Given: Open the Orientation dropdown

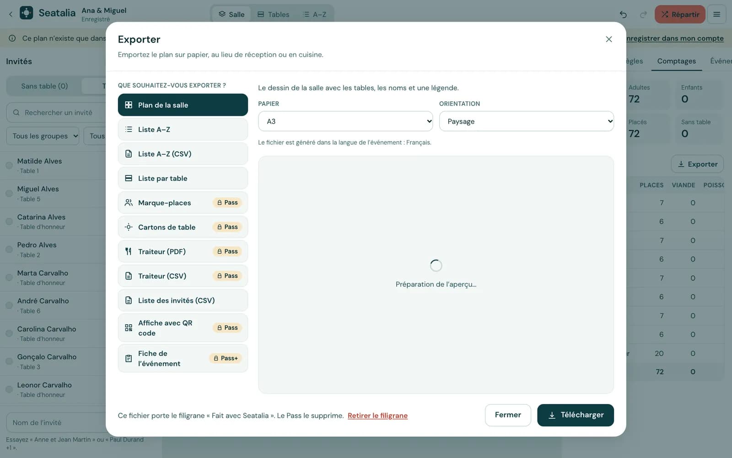Looking at the screenshot, I should (526, 121).
